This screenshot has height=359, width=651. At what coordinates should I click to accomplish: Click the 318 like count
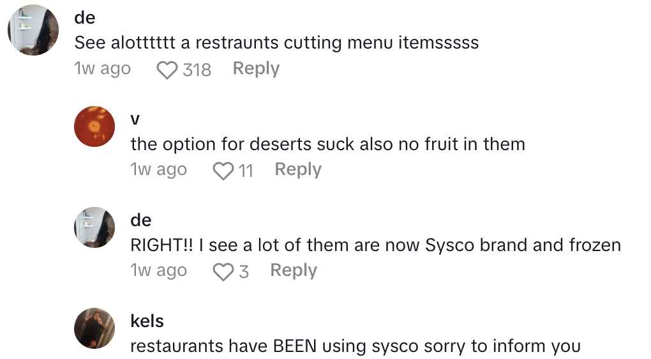click(x=197, y=70)
